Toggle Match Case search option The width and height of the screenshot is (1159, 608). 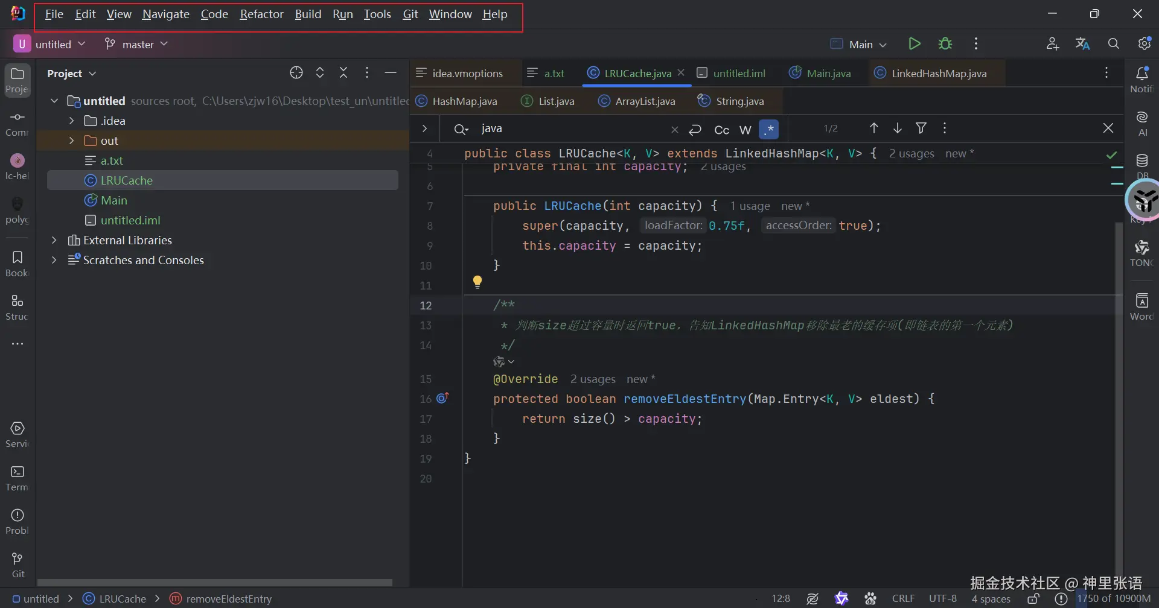point(721,129)
